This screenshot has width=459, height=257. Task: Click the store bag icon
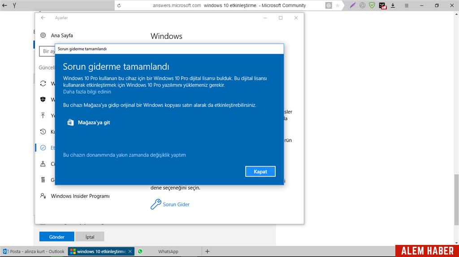click(70, 122)
